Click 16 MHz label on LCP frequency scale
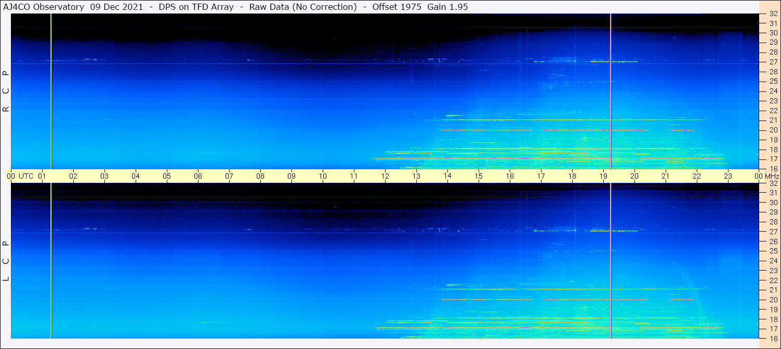The height and width of the screenshot is (349, 781). 773,338
